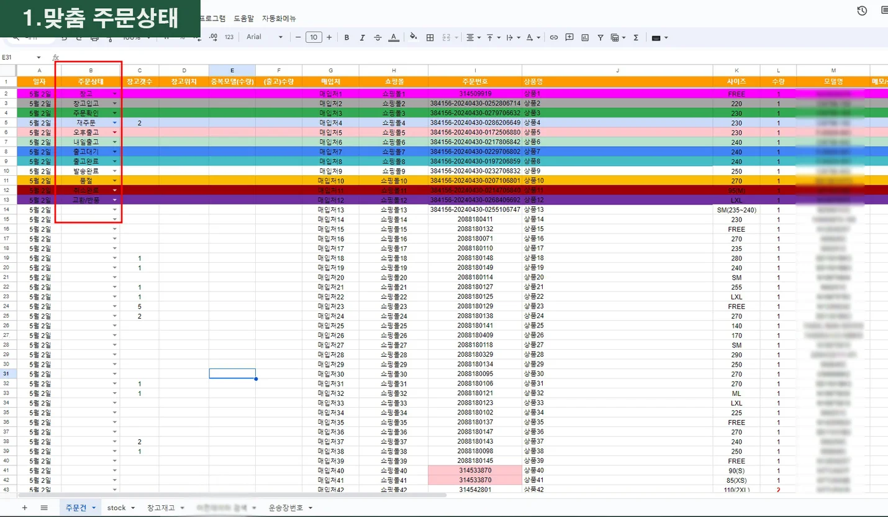This screenshot has width=888, height=517.
Task: Open the text color picker
Action: 393,37
